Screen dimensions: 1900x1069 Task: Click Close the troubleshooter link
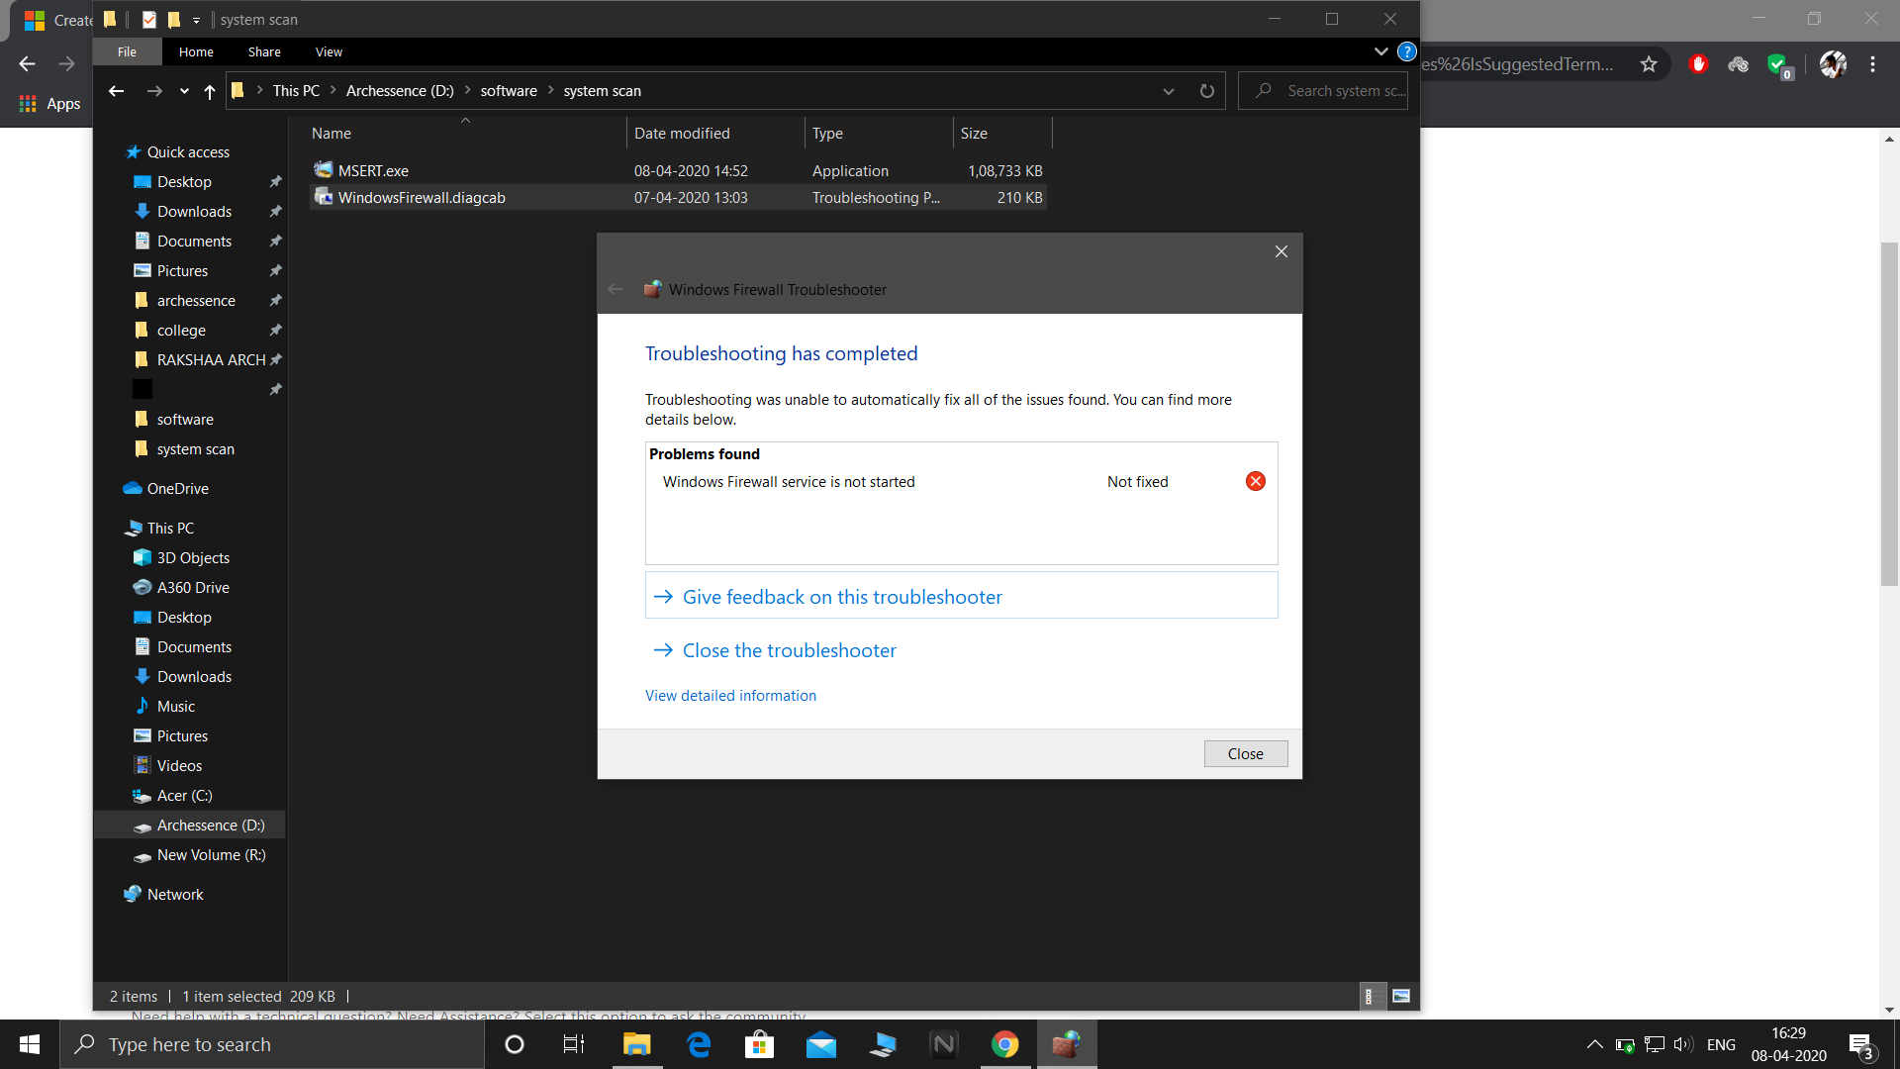click(789, 650)
